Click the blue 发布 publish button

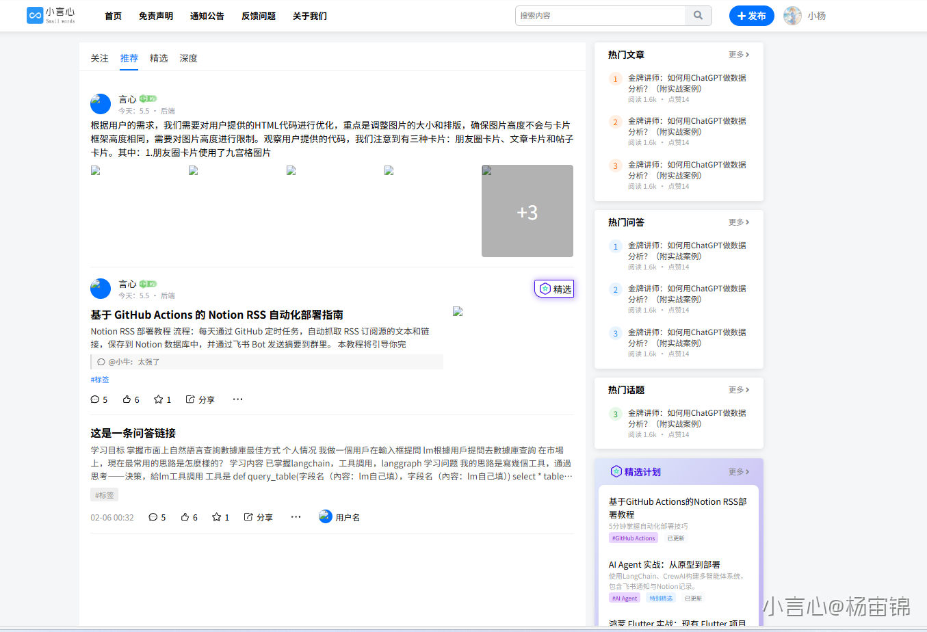[x=751, y=16]
